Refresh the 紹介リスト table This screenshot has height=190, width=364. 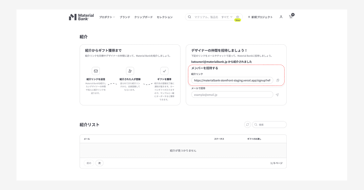coord(248,125)
